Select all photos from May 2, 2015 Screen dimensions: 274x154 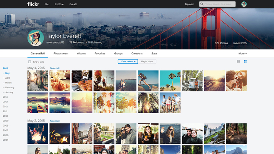[55, 121]
